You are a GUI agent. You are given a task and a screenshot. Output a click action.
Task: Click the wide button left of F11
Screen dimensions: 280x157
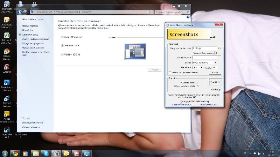point(204,53)
